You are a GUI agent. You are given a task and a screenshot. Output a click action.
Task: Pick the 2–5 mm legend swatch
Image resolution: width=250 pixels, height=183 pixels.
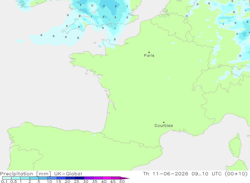[34, 178]
